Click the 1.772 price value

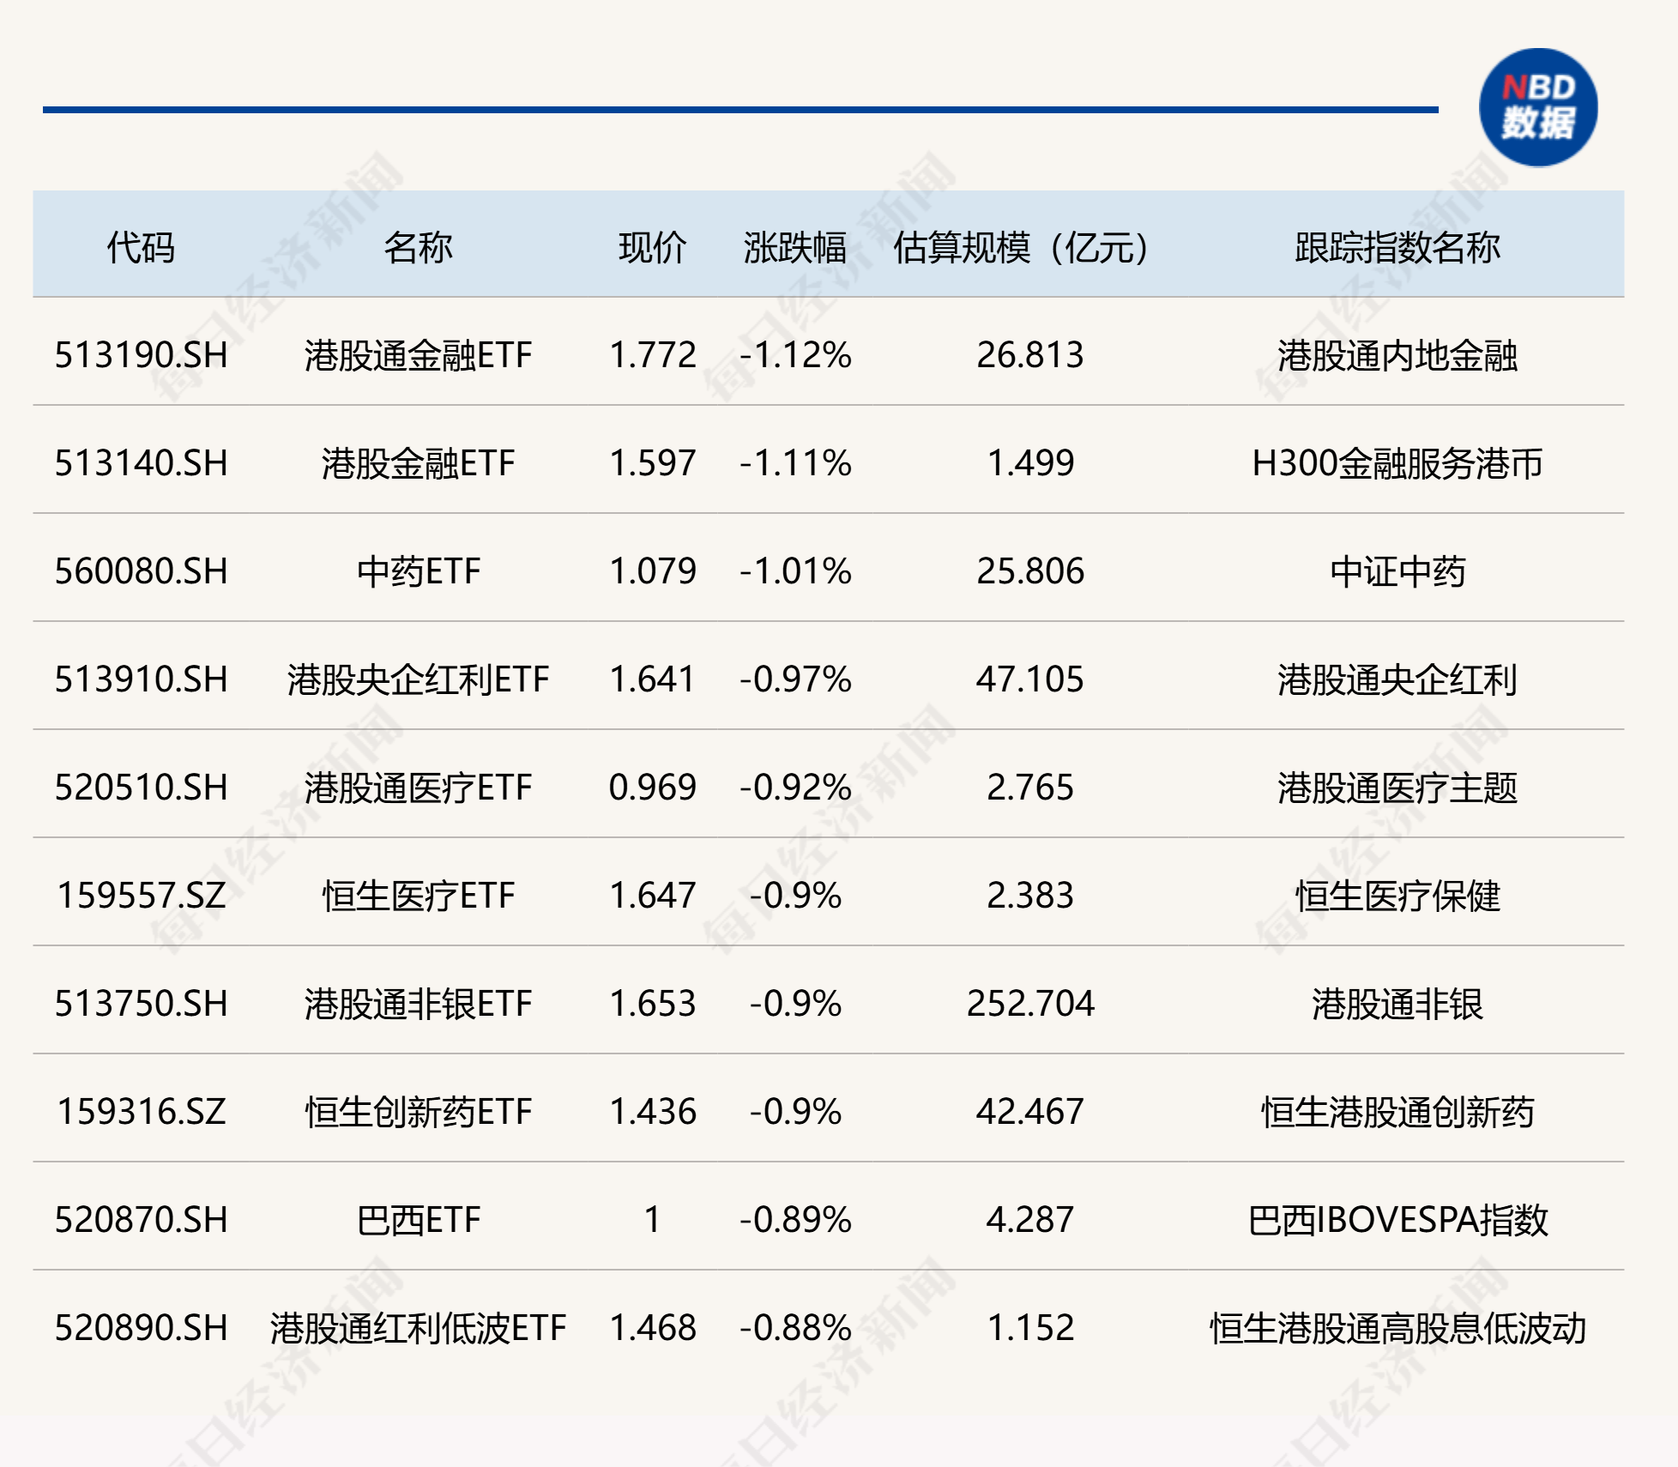[x=652, y=355]
